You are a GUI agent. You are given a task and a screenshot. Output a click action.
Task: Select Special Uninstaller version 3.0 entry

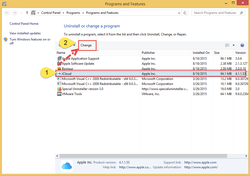(x=83, y=89)
